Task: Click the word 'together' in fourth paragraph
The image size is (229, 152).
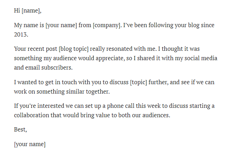Action: 98,92
